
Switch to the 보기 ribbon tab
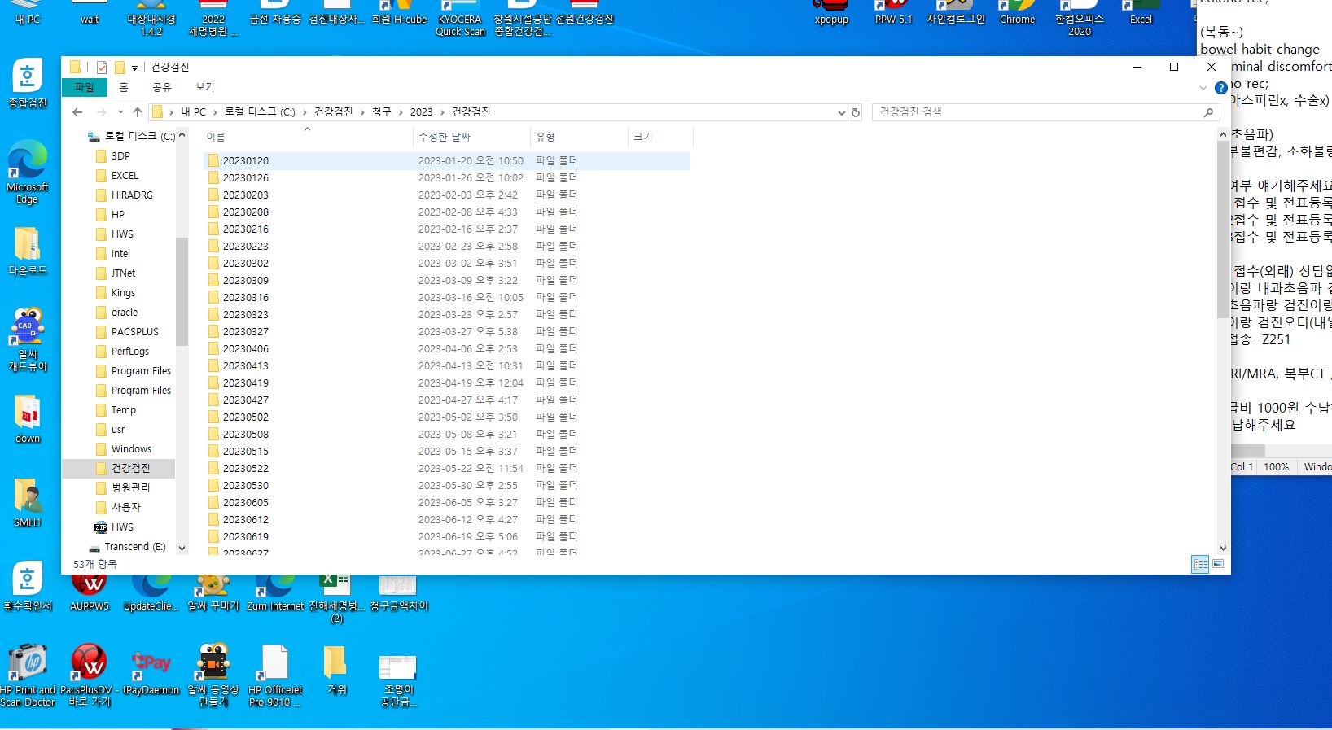204,87
